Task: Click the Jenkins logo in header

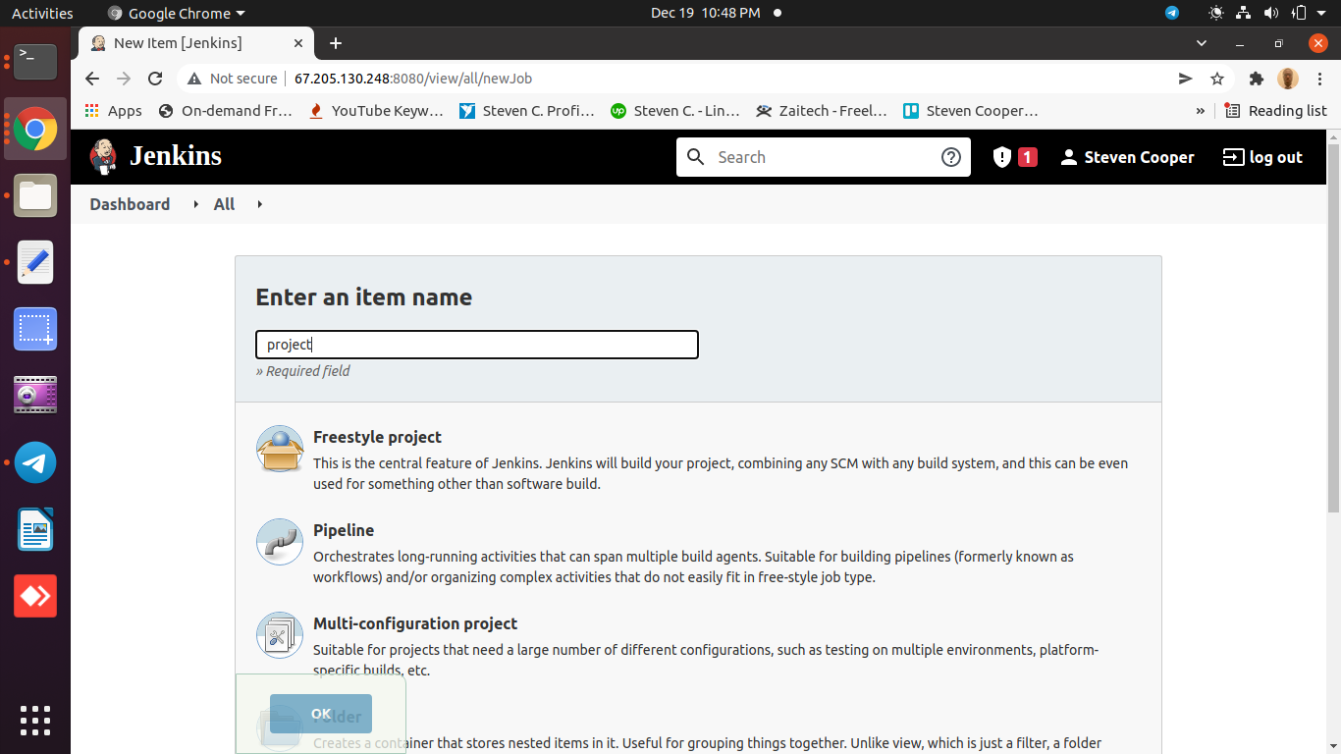Action: (x=157, y=156)
